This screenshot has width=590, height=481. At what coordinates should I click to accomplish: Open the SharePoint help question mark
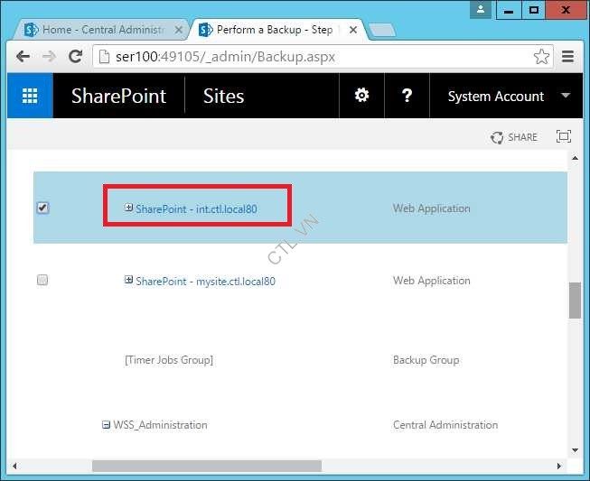tap(407, 96)
